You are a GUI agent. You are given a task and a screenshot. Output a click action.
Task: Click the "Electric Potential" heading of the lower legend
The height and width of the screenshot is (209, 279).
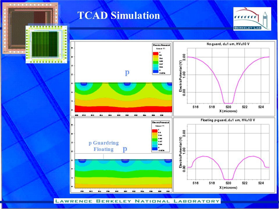click(160, 122)
